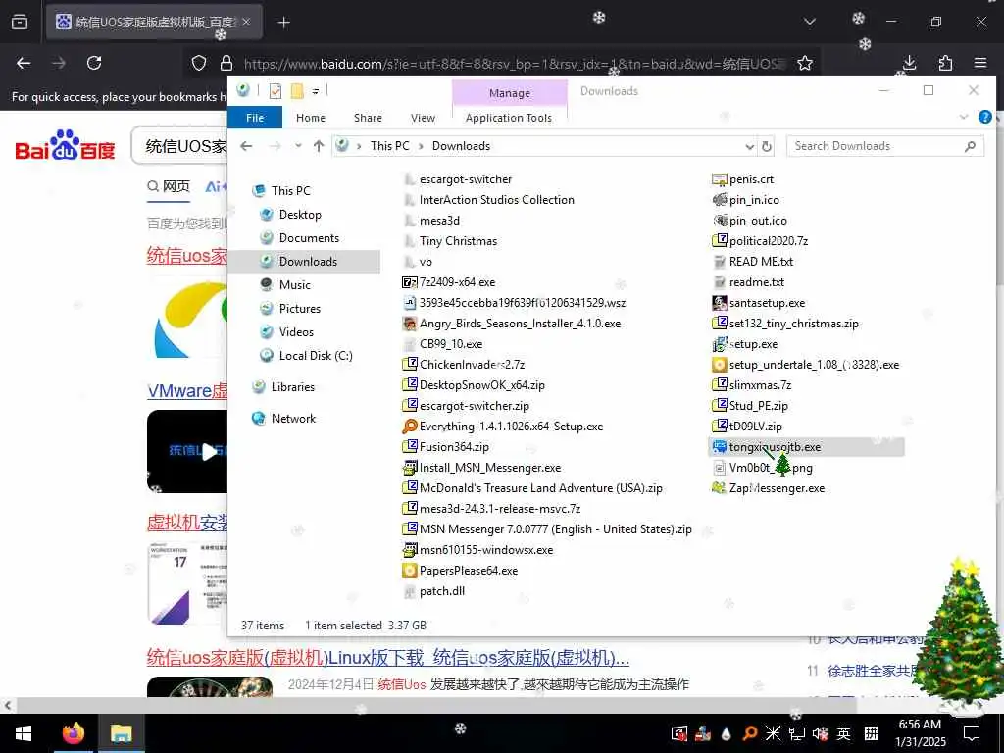This screenshot has width=1004, height=753.
Task: Open Firefox Downloads panel arrow
Action: click(x=909, y=63)
